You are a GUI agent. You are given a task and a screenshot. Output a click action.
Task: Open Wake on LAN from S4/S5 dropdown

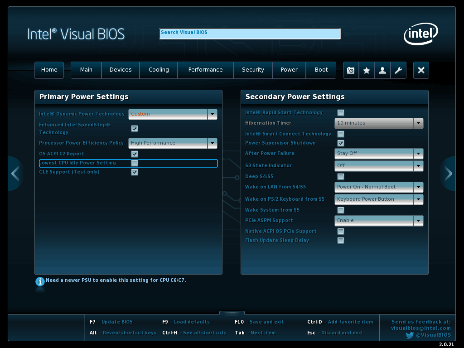click(418, 187)
